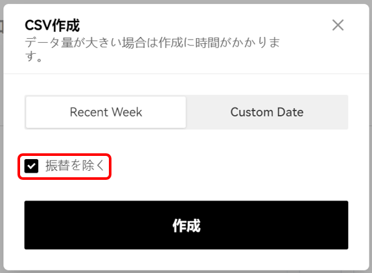Click the 振替を除く label text

pyautogui.click(x=75, y=166)
